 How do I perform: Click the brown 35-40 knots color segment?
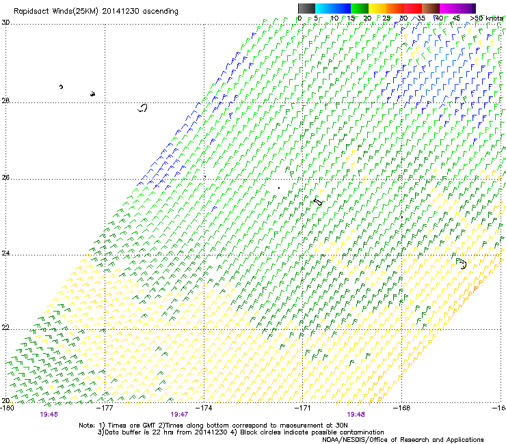pyautogui.click(x=431, y=8)
